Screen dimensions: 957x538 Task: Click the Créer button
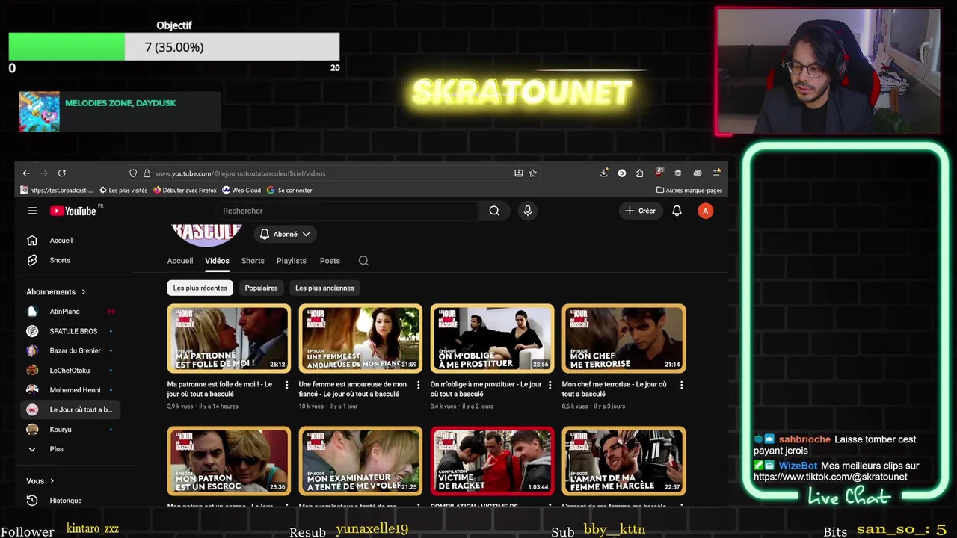pyautogui.click(x=641, y=211)
